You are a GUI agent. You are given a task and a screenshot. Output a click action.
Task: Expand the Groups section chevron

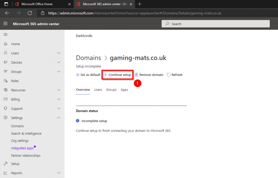pyautogui.click(x=59, y=72)
